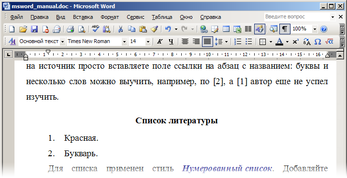
Task: Click the document permission icon with red sign
Action: (45, 29)
